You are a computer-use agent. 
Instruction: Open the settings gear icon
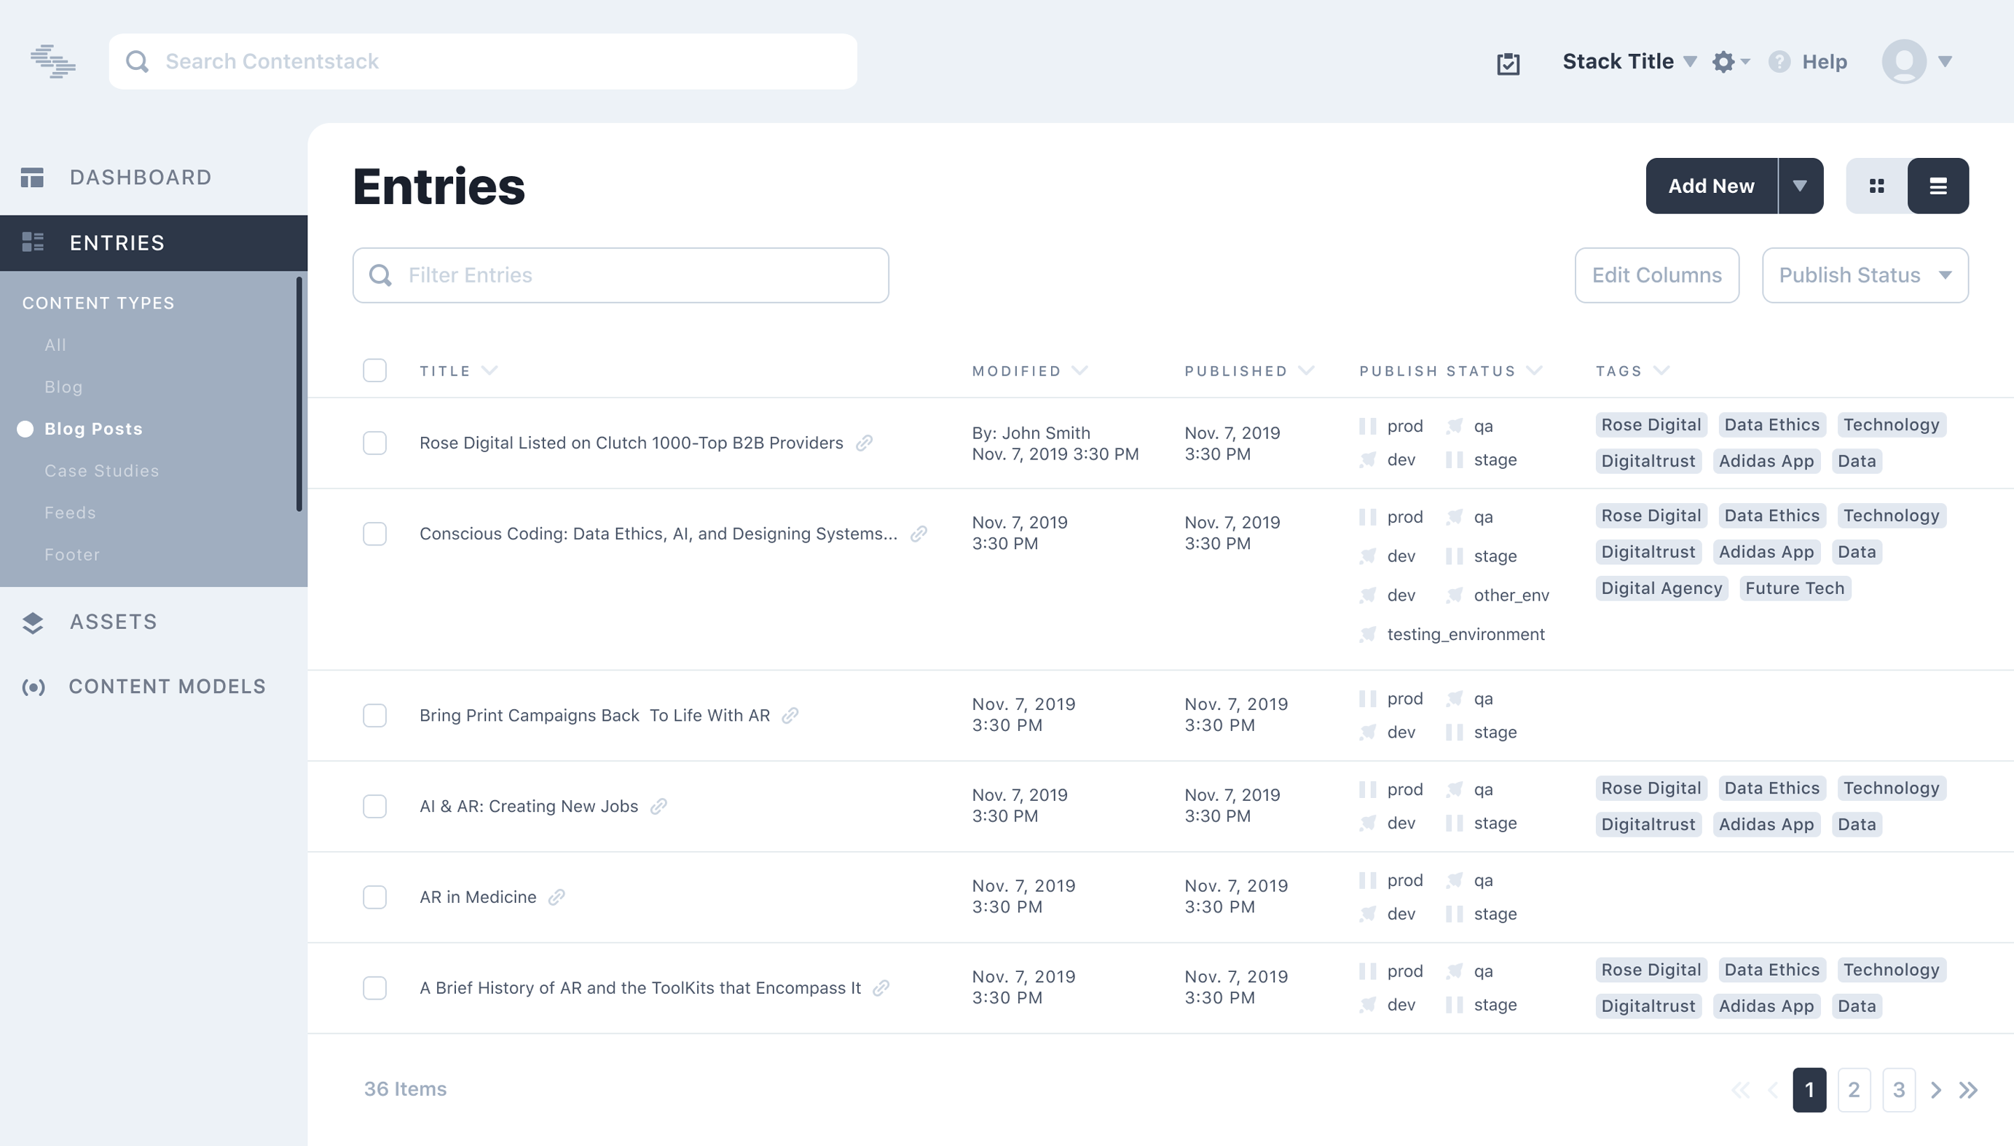coord(1723,61)
